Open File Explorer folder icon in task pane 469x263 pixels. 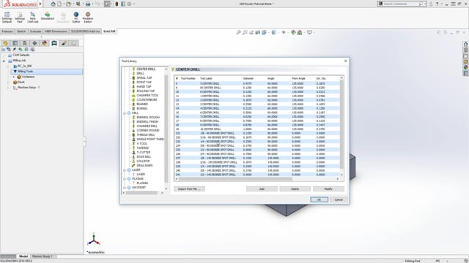[x=465, y=56]
